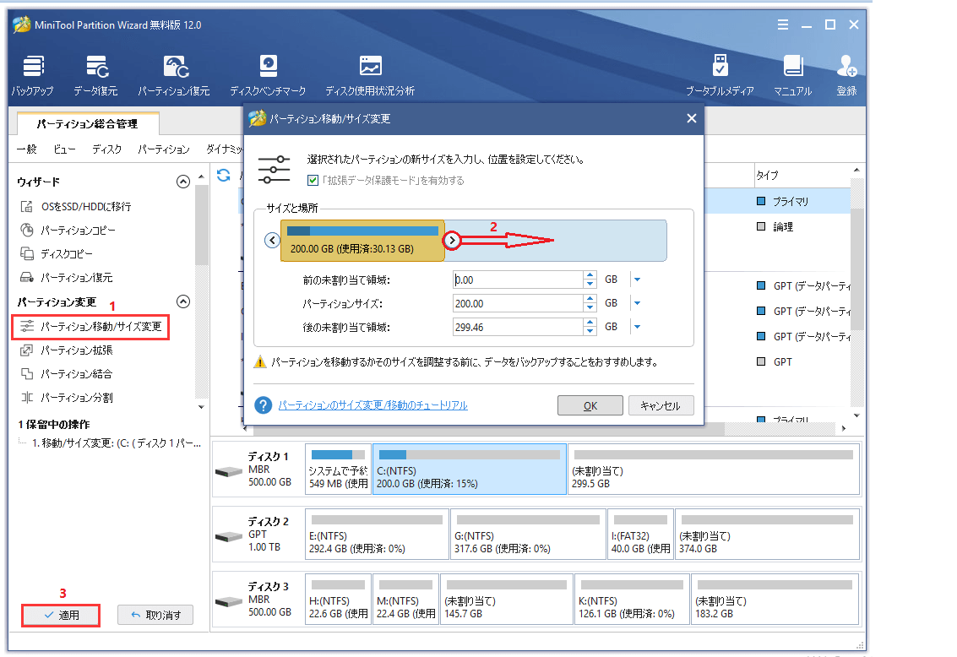
Task: Switch to the パーティション総合管理 tab
Action: [87, 123]
